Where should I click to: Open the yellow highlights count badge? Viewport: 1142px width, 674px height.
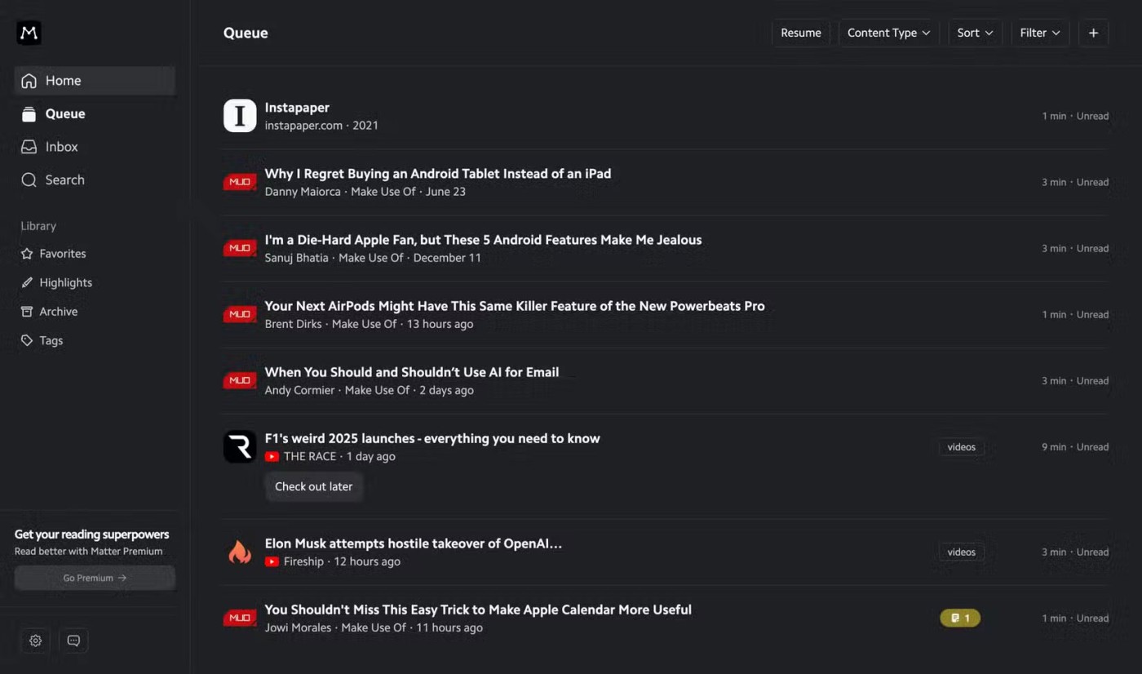pyautogui.click(x=960, y=619)
